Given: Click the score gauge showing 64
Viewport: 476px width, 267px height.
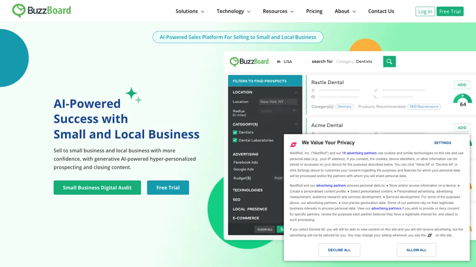Looking at the screenshot, I should [x=462, y=98].
